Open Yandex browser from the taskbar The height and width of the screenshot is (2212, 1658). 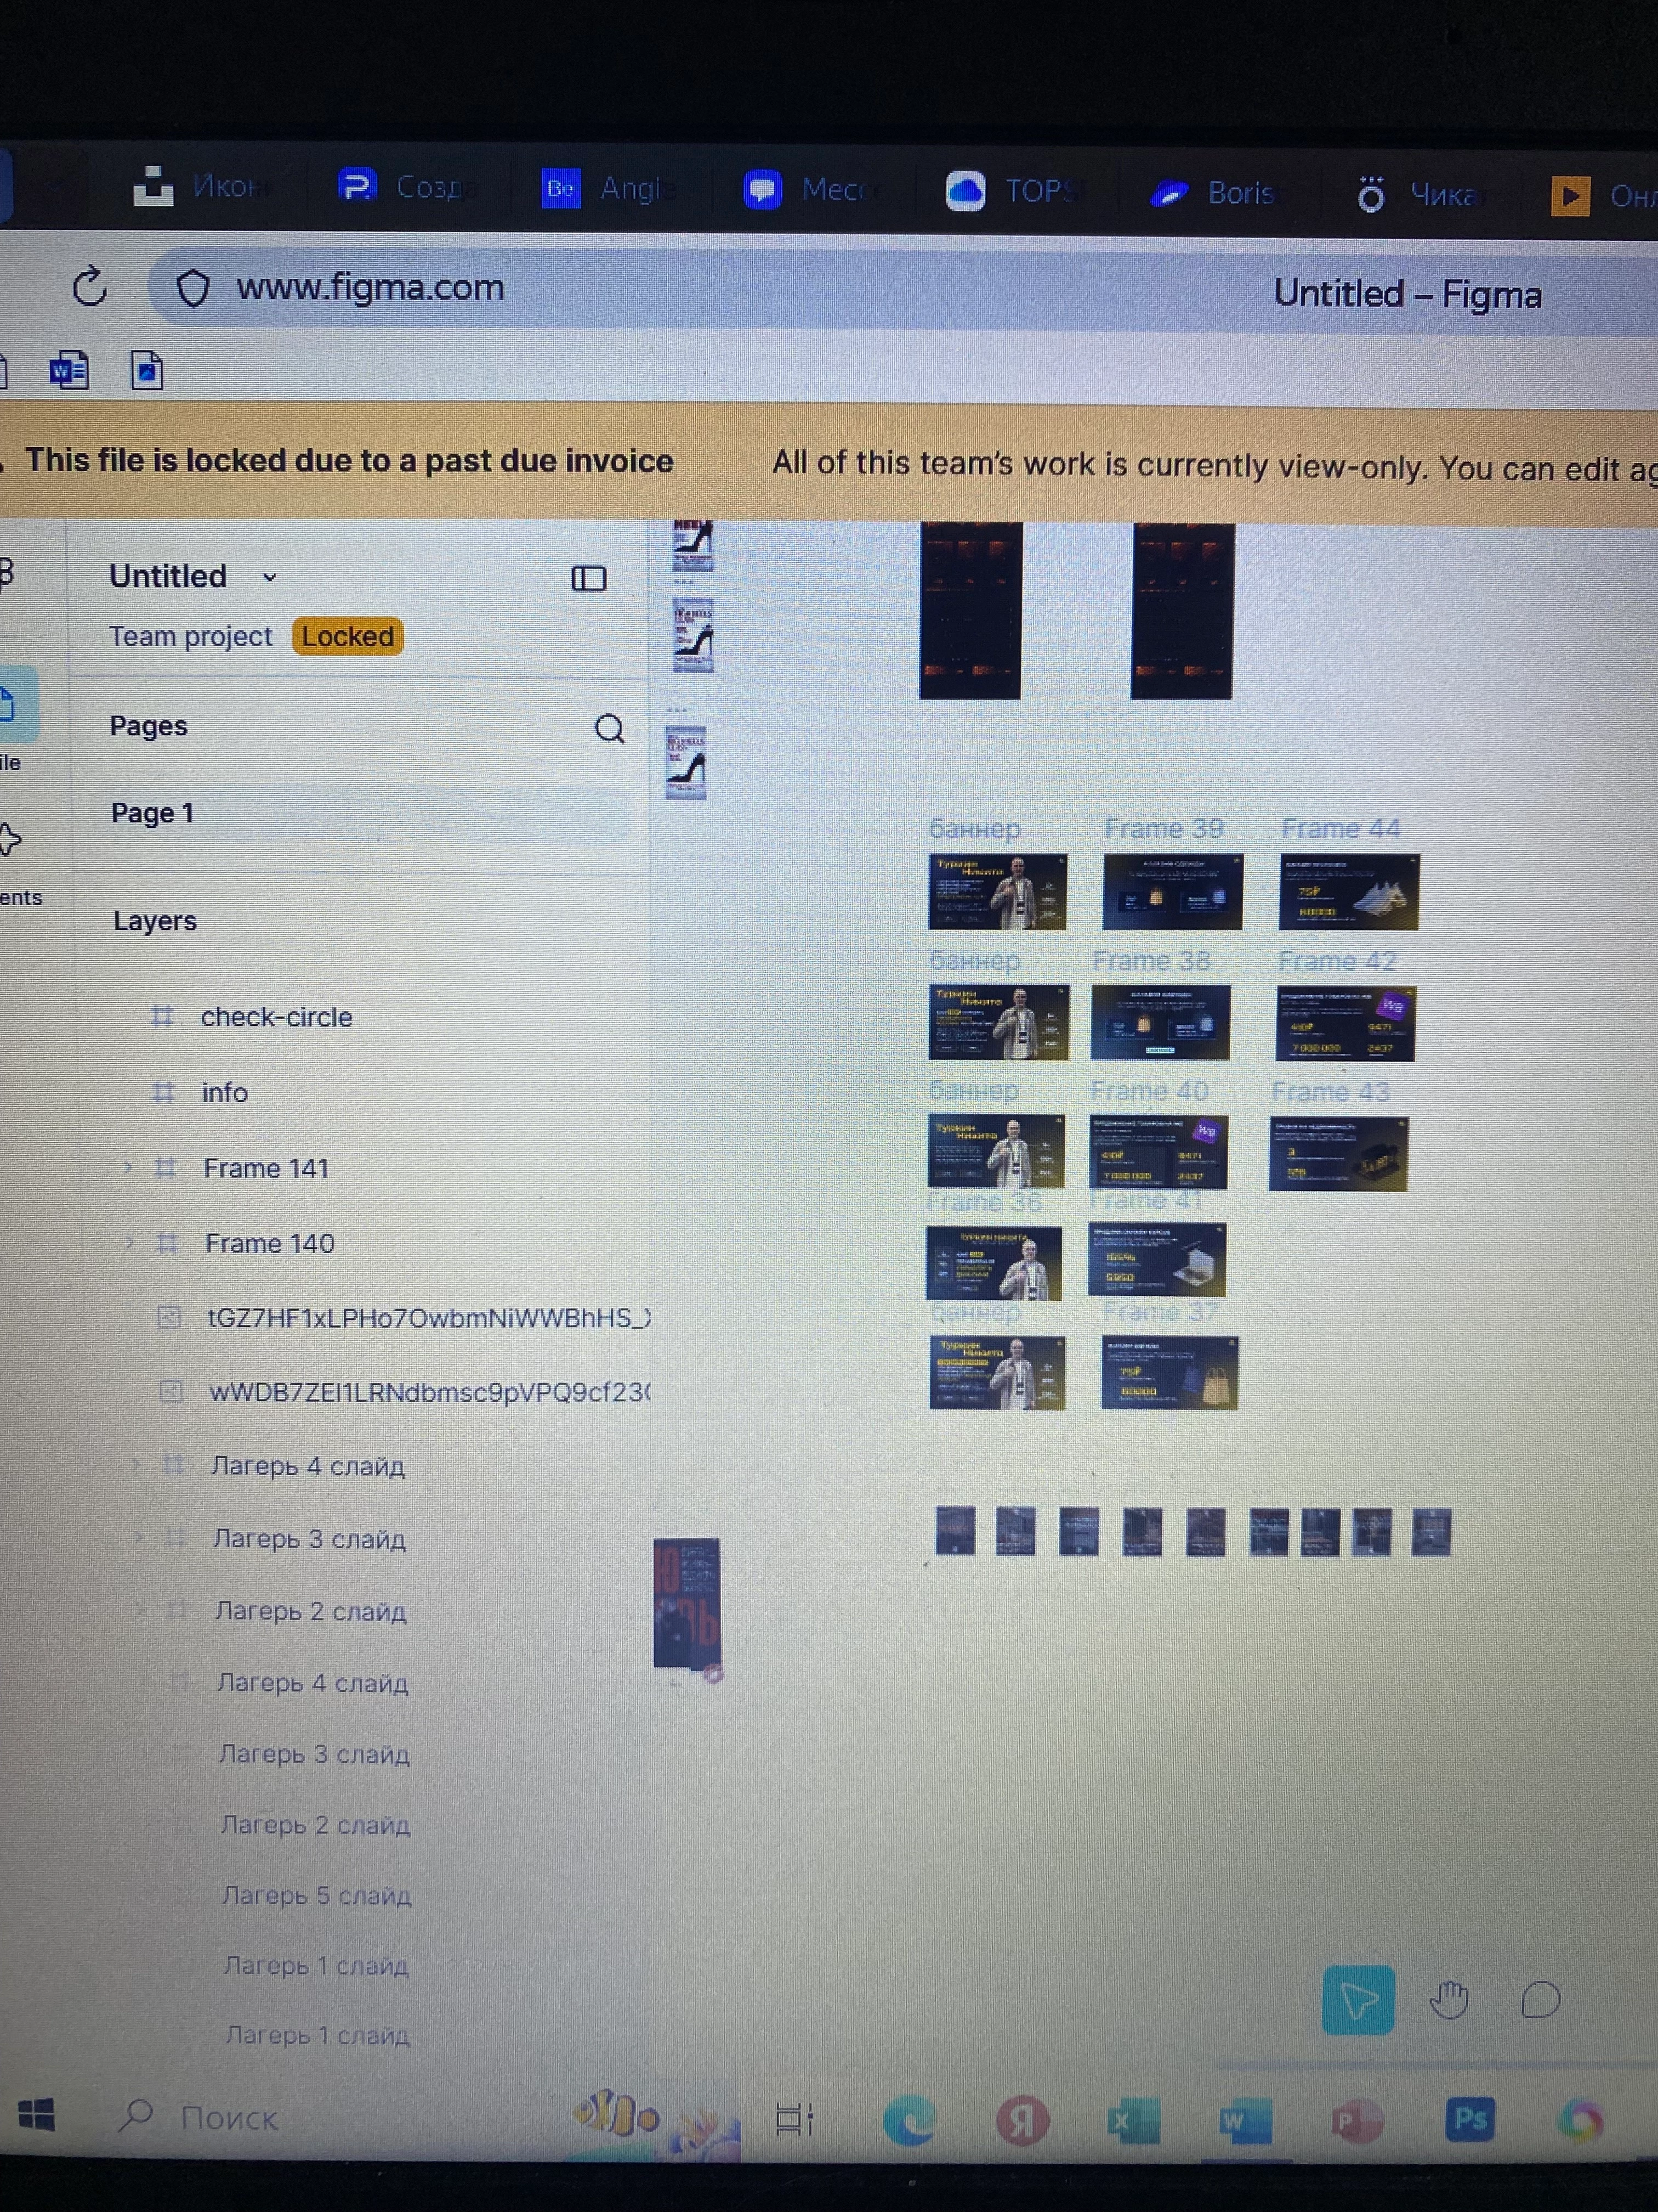click(1023, 2120)
